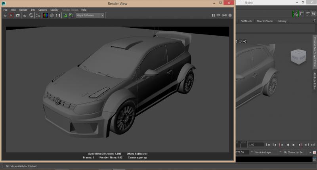The width and height of the screenshot is (317, 170).
Task: Click the Remove Image icon
Action: coord(71,15)
